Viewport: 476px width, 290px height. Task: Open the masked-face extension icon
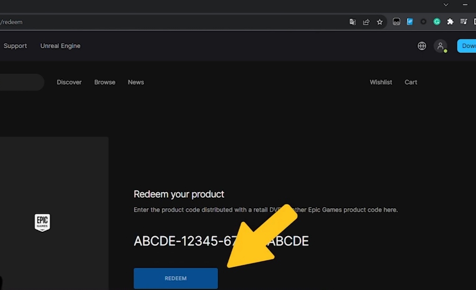[x=396, y=22]
